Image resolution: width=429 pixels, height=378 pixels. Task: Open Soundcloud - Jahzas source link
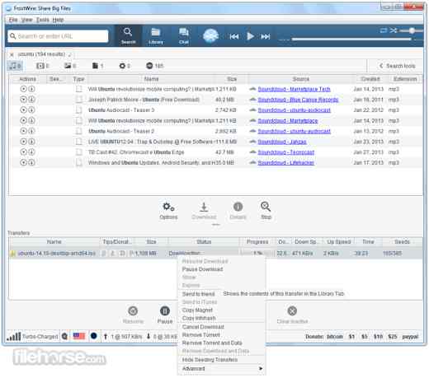282,142
